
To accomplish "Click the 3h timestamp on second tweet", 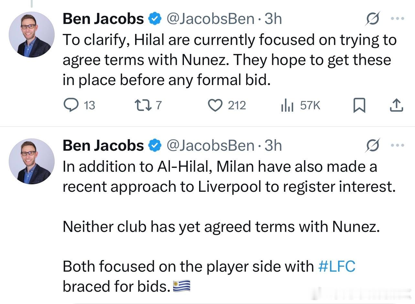I will click(273, 146).
